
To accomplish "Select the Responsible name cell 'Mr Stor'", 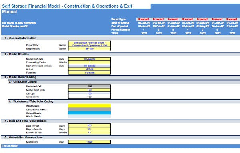I will [89, 49].
